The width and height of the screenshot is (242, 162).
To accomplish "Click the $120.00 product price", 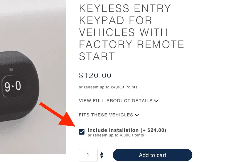I will click(x=95, y=75).
